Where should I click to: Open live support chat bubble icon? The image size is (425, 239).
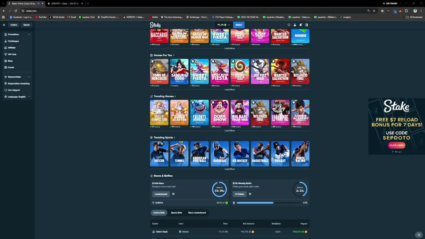419,235
